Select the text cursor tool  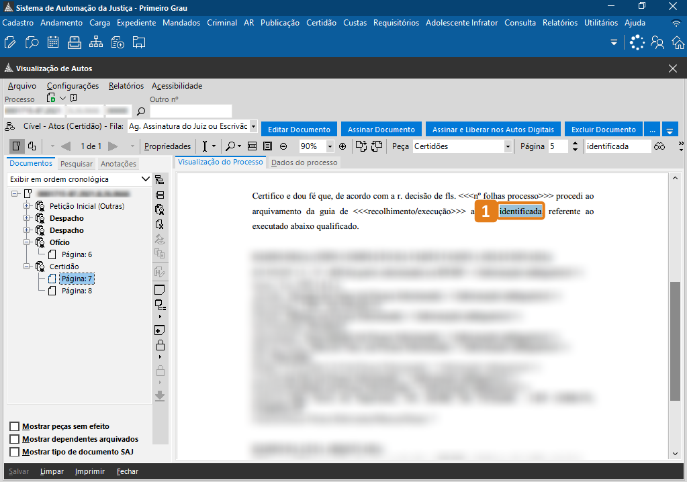click(x=205, y=146)
